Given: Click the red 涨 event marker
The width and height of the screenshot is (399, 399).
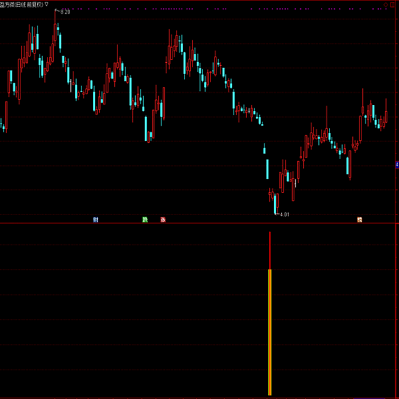Looking at the screenshot, I should (162, 219).
